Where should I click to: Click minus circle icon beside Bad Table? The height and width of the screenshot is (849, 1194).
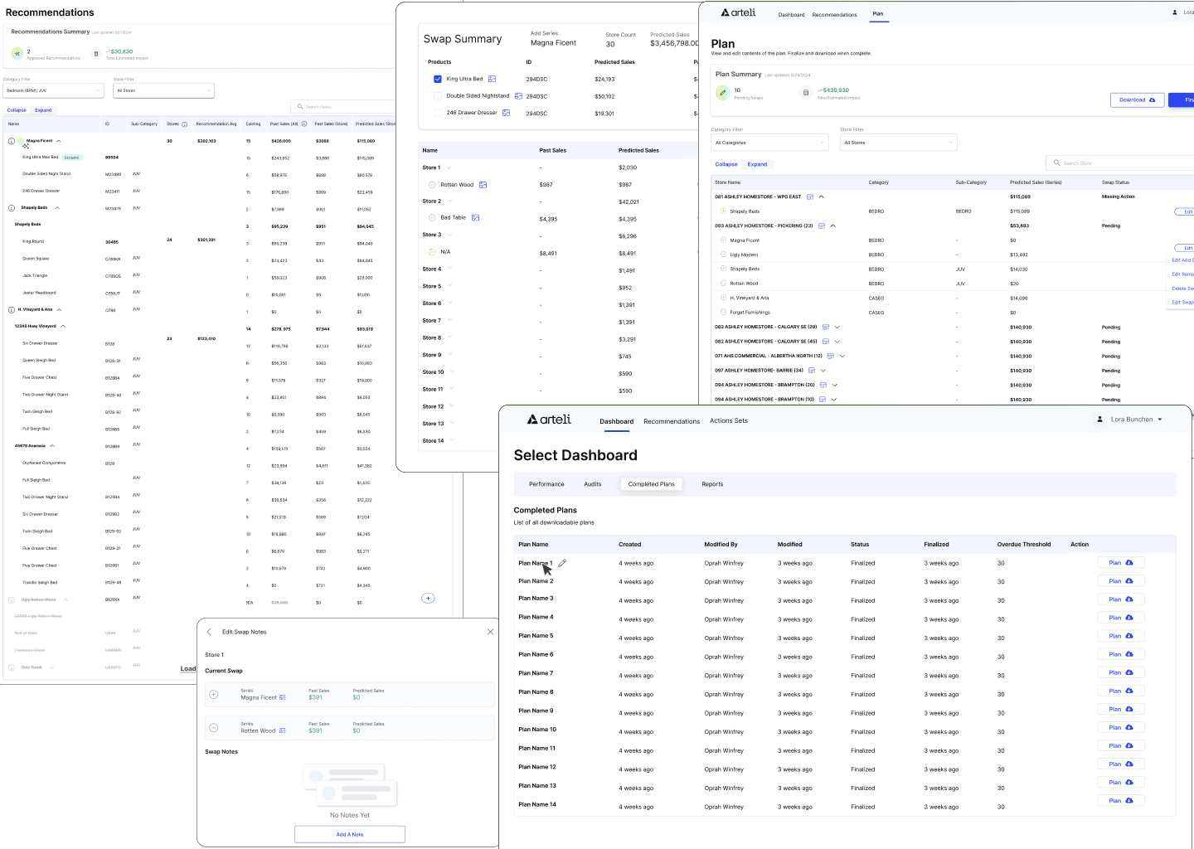pyautogui.click(x=432, y=218)
